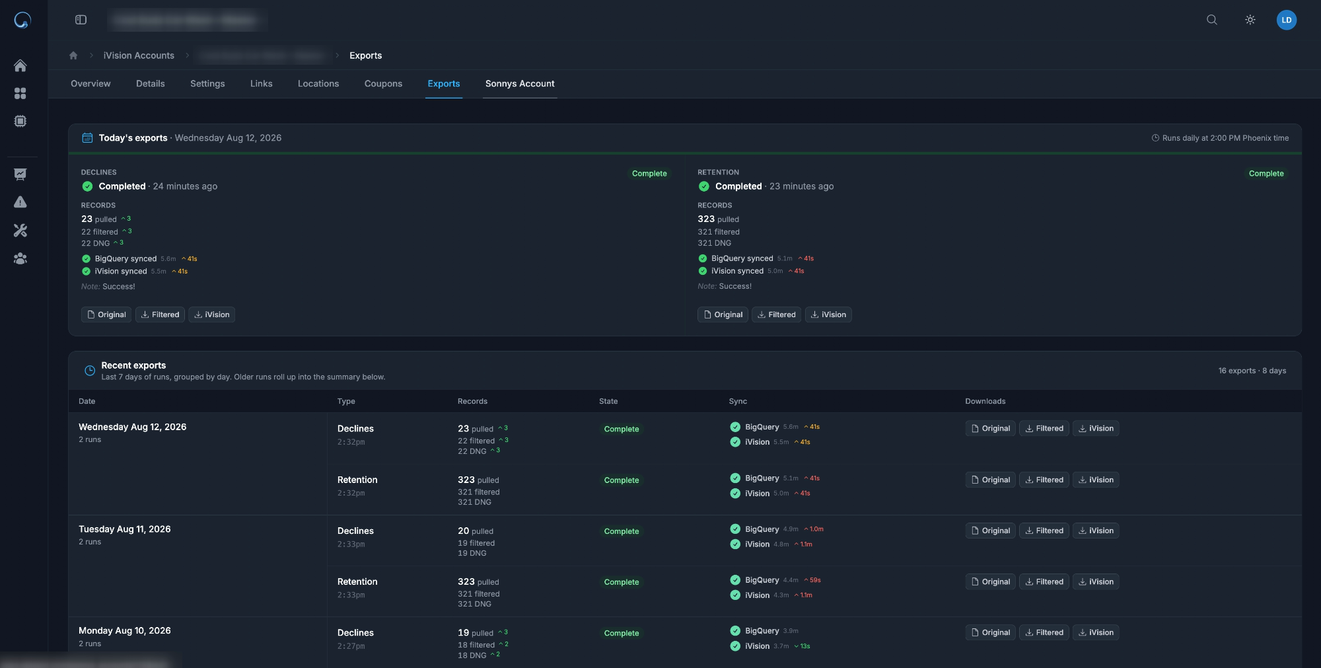Click Complete state for Aug 11 Declines
This screenshot has height=668, width=1321.
pyautogui.click(x=621, y=531)
